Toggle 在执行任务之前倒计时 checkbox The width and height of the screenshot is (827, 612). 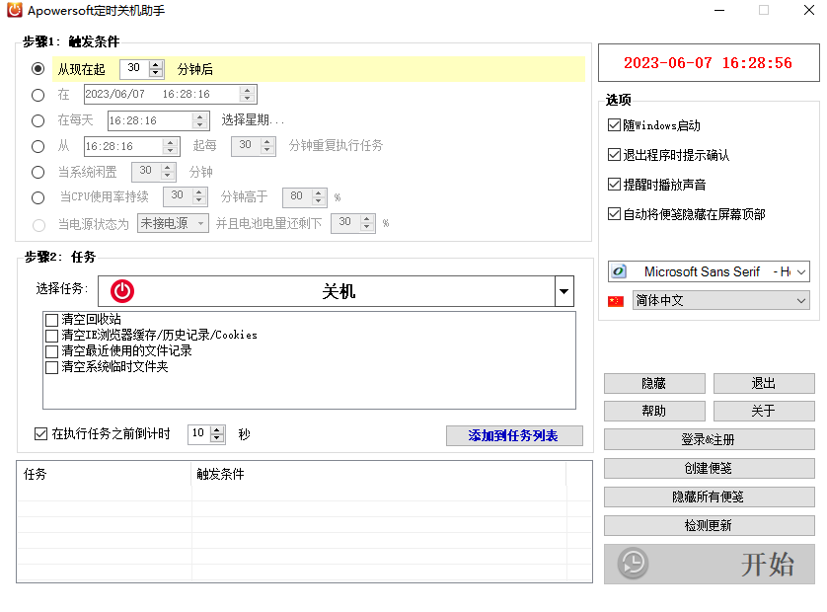[40, 433]
